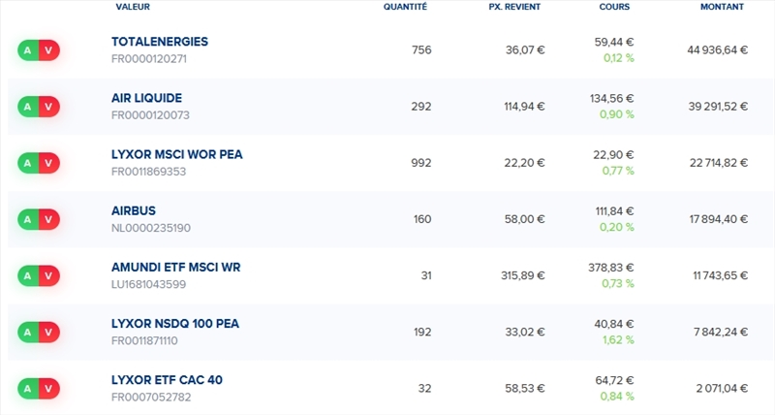
Task: Click the PX. REVIENT column header
Action: (514, 7)
